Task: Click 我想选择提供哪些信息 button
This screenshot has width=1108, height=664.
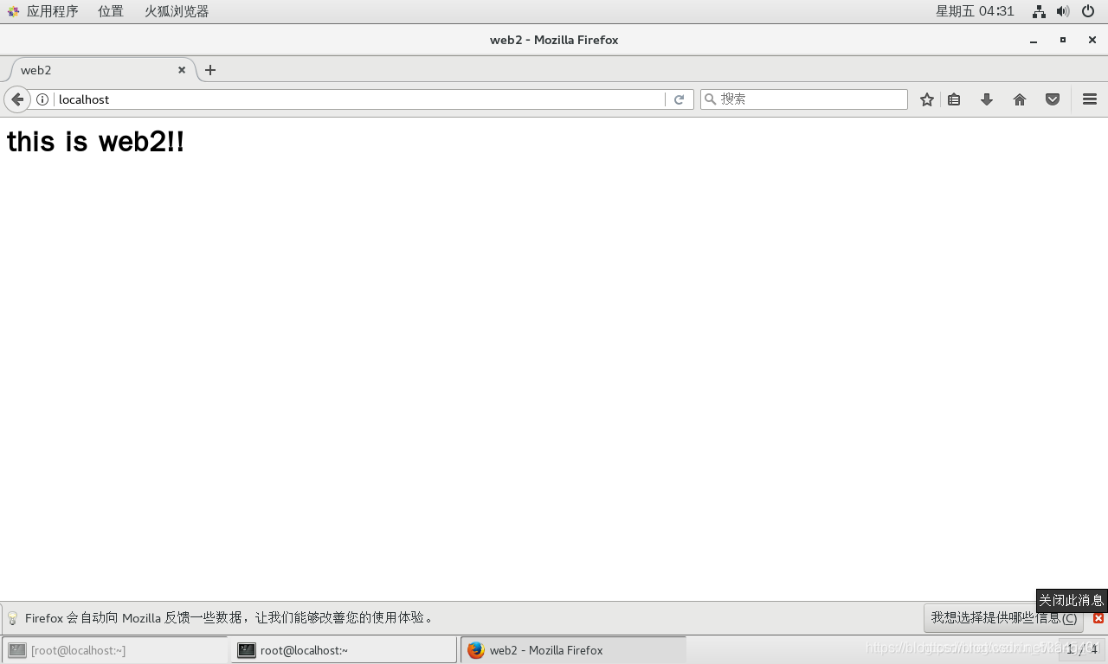Action: click(x=1003, y=618)
